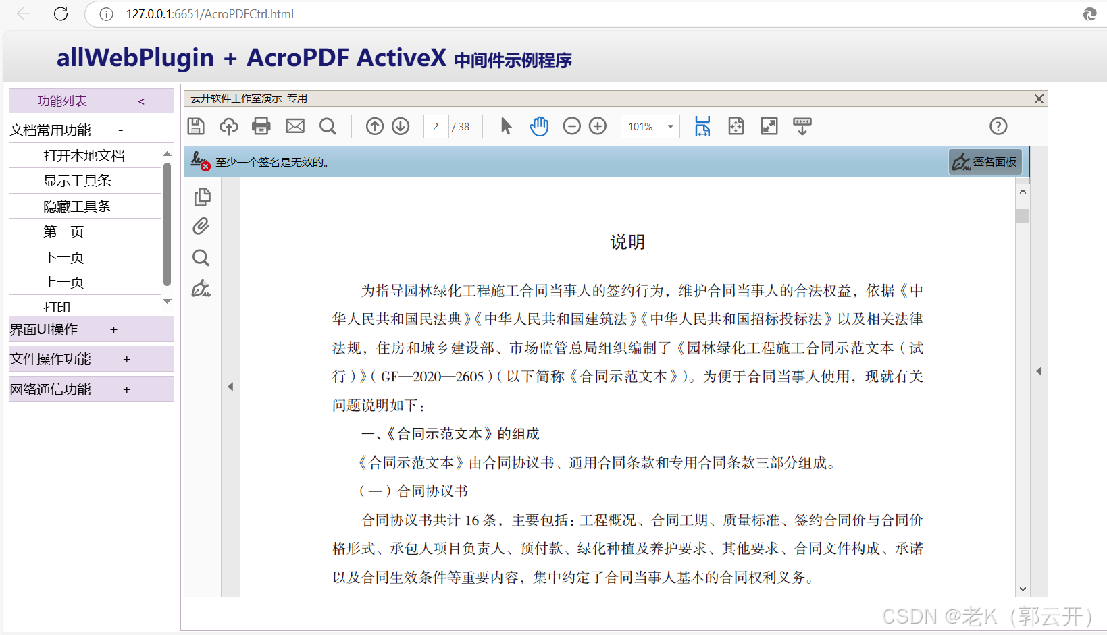The image size is (1107, 635).
Task: Select the Hand panning tool
Action: 539,126
